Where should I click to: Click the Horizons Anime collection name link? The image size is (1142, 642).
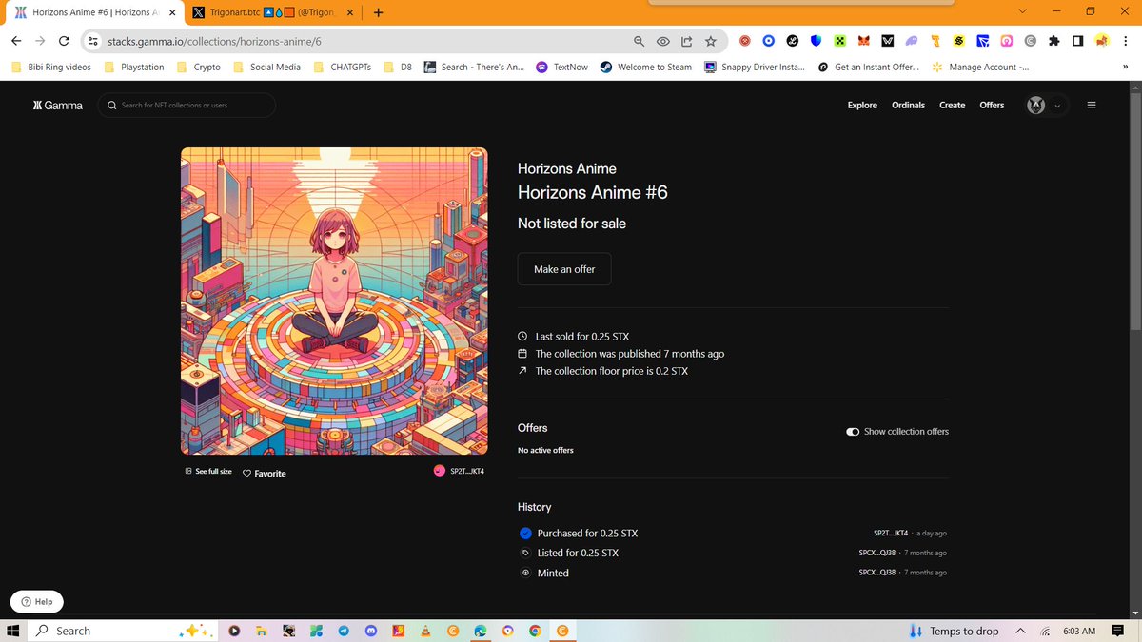566,168
